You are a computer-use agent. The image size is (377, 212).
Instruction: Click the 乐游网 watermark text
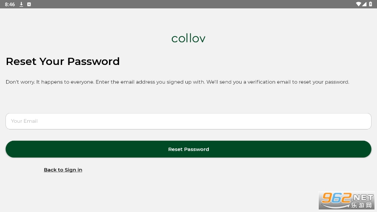click(362, 205)
